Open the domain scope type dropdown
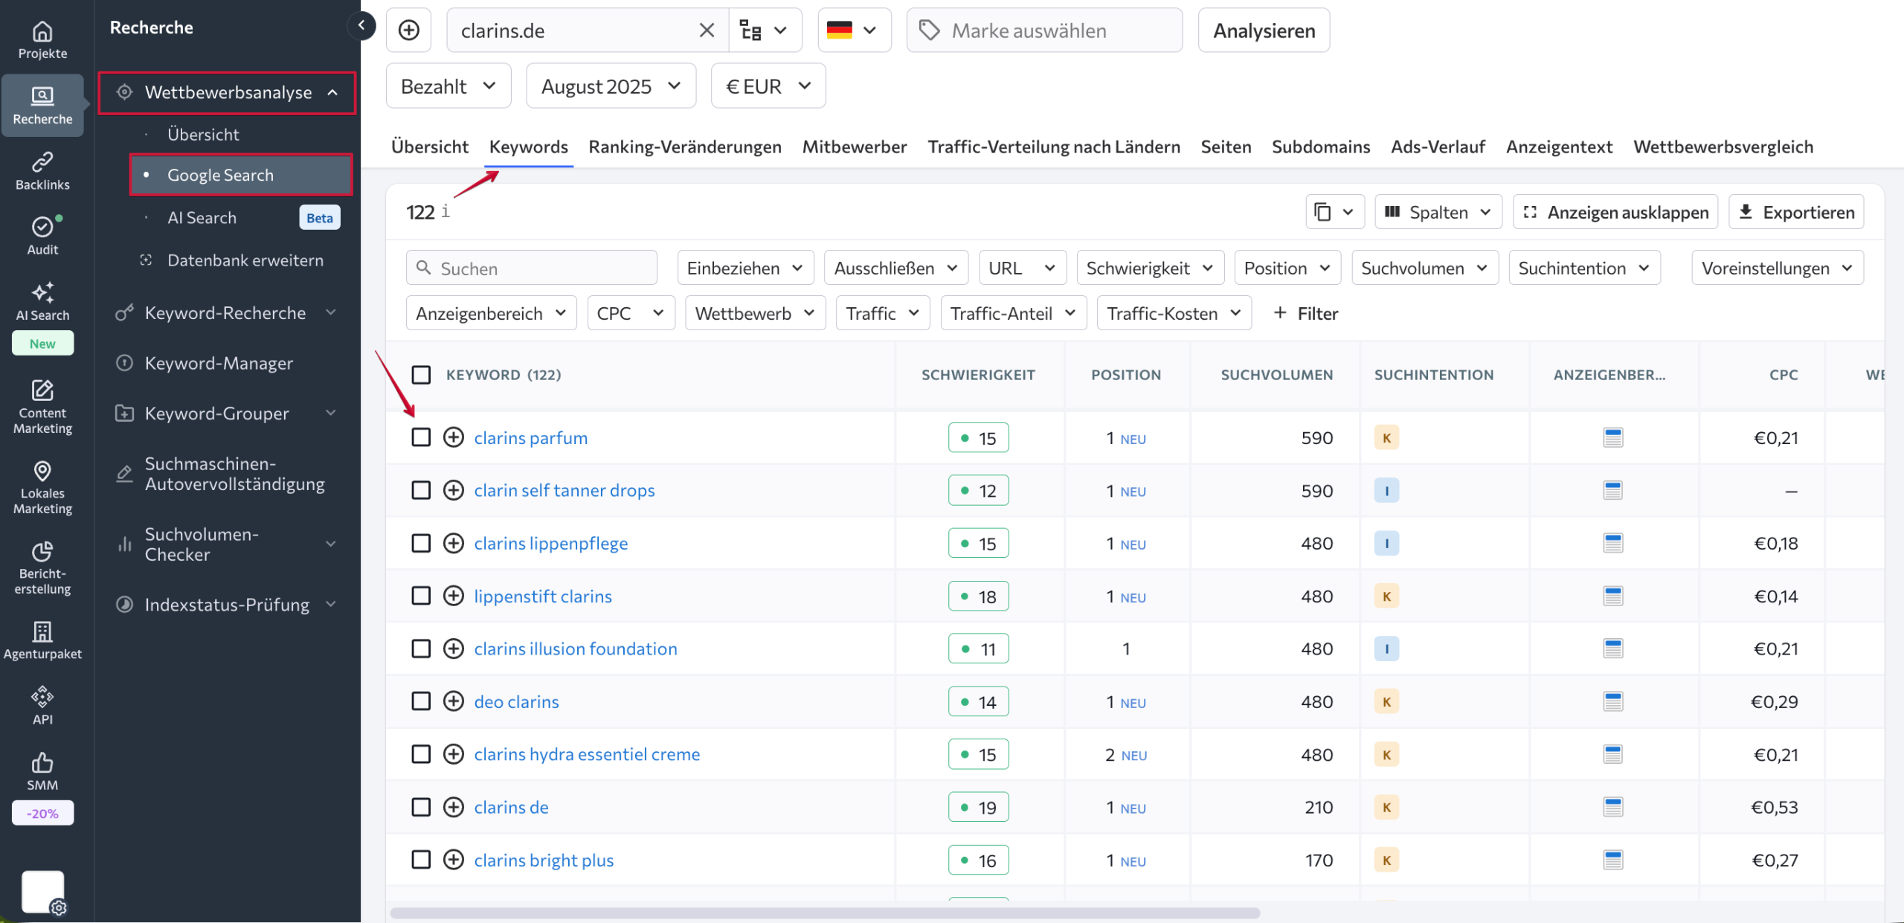 click(765, 30)
